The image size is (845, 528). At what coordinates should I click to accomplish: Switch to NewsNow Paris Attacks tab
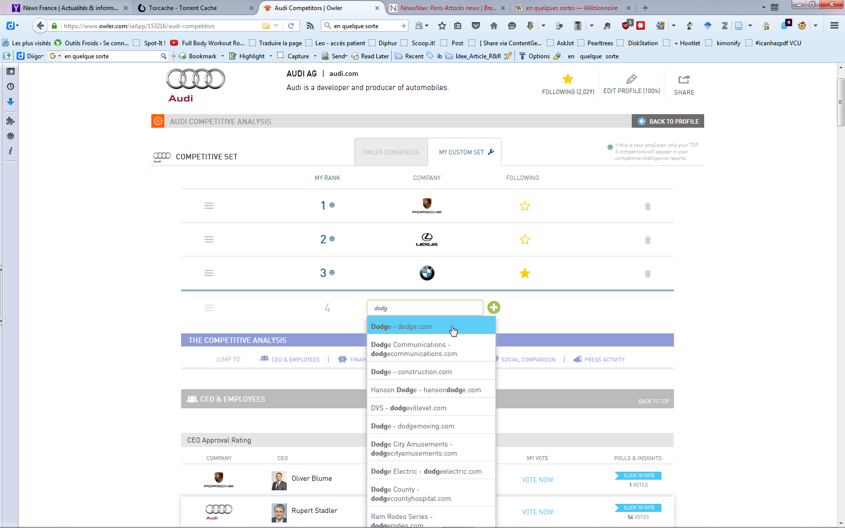point(448,8)
